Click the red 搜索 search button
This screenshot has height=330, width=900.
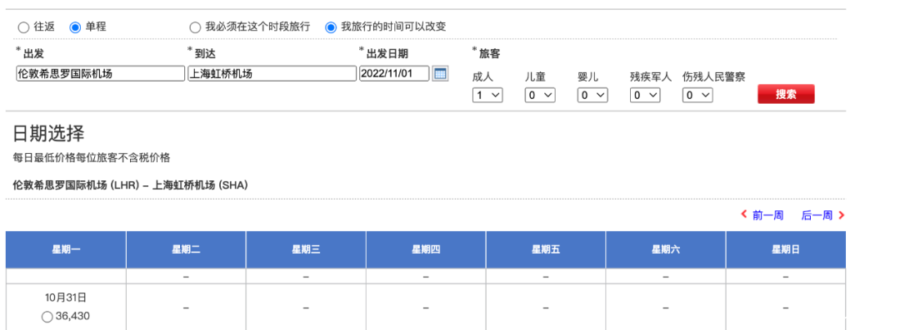point(786,95)
